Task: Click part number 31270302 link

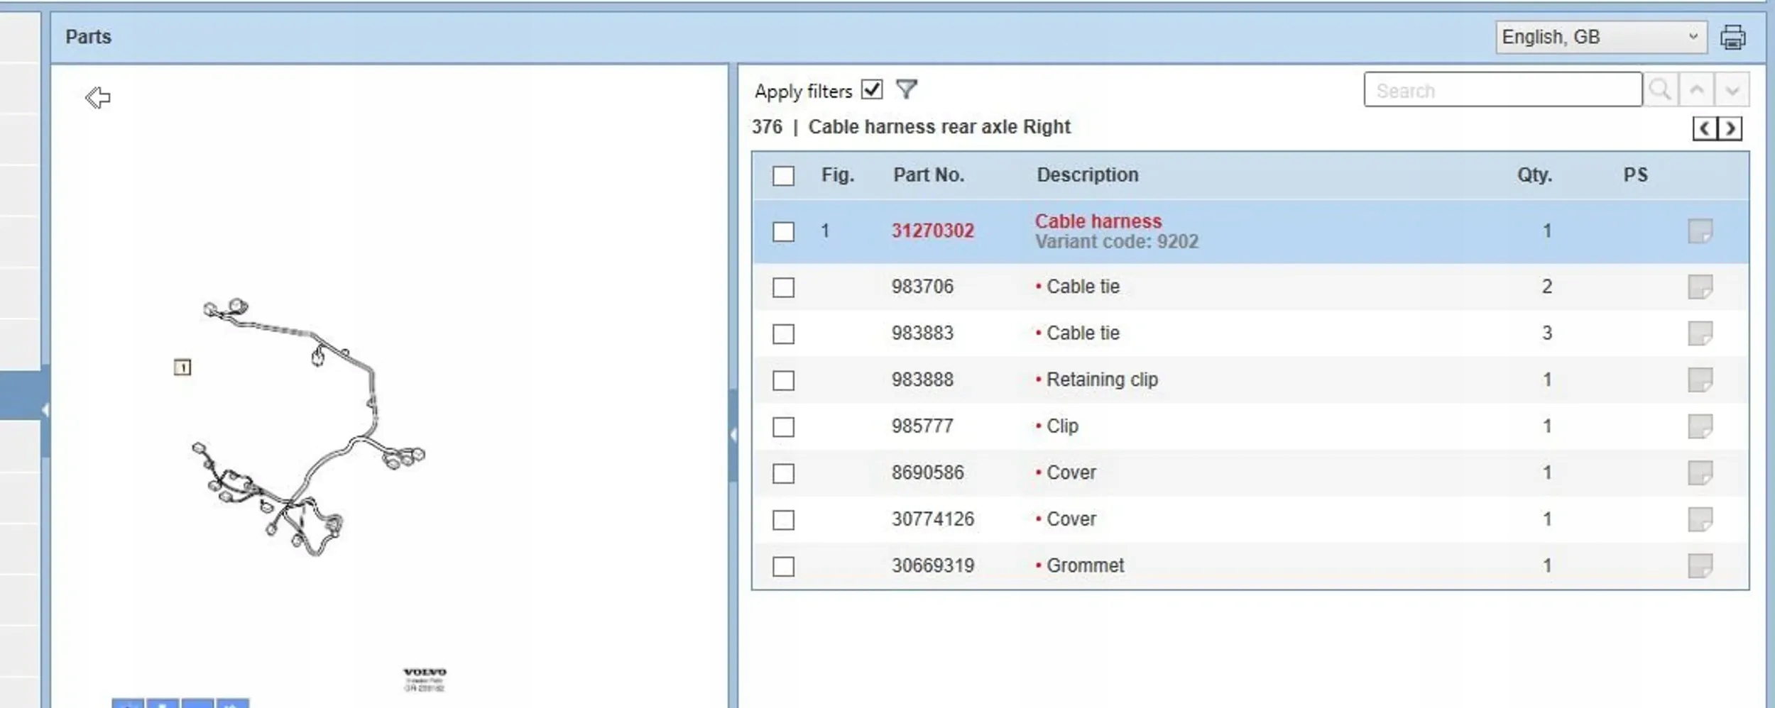Action: pyautogui.click(x=932, y=231)
